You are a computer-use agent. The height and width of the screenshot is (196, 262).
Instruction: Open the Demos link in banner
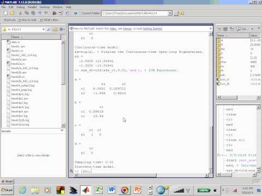coord(127,29)
